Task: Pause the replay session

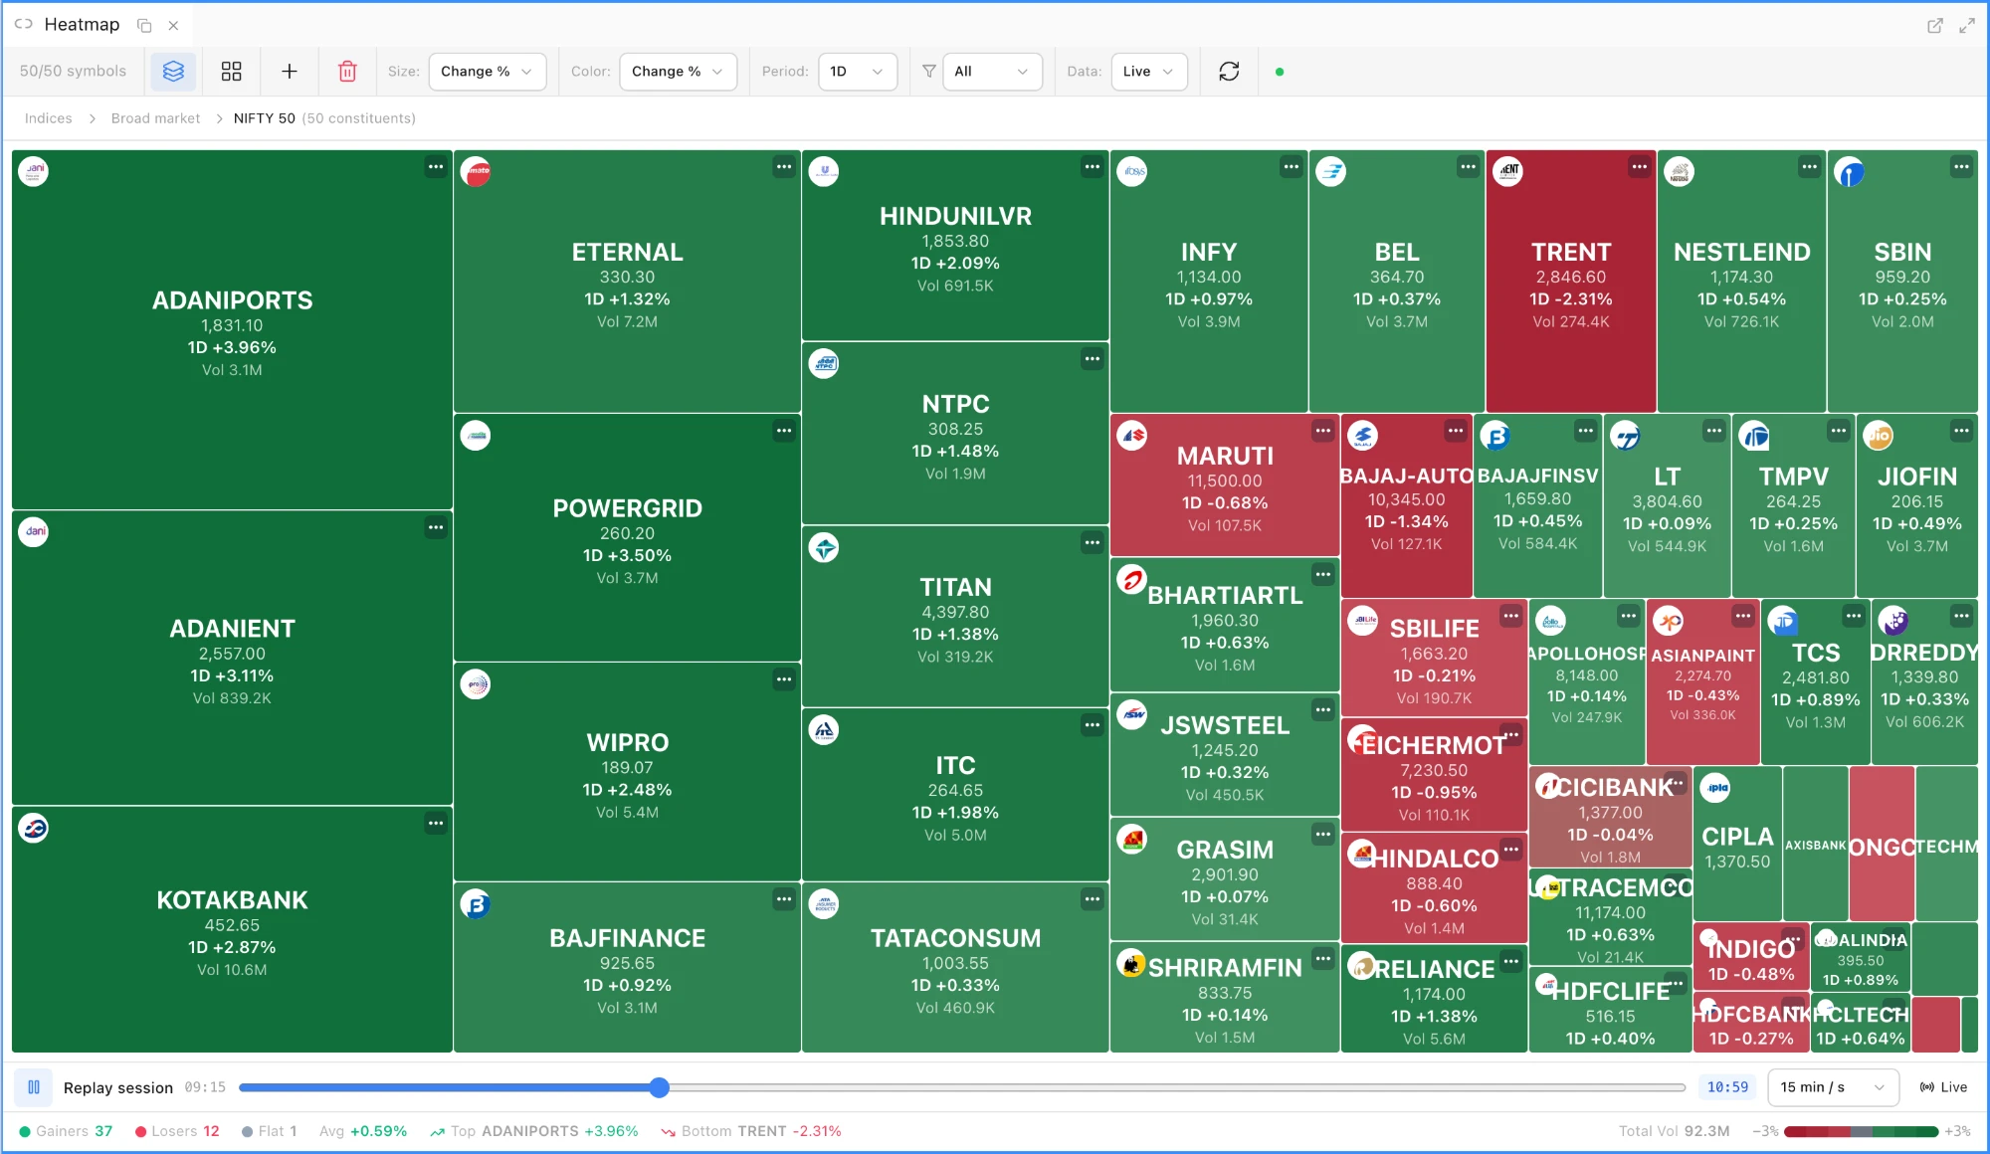Action: point(34,1087)
